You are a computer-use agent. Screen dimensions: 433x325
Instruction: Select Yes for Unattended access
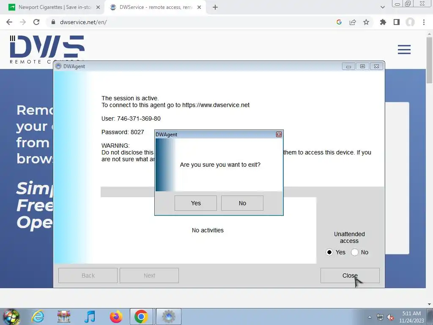329,252
